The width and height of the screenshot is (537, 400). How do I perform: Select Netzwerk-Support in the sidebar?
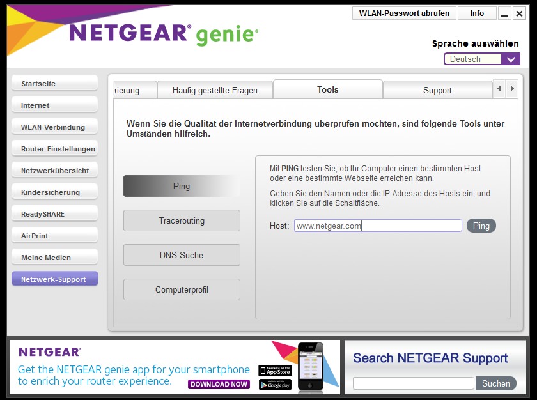(x=55, y=279)
